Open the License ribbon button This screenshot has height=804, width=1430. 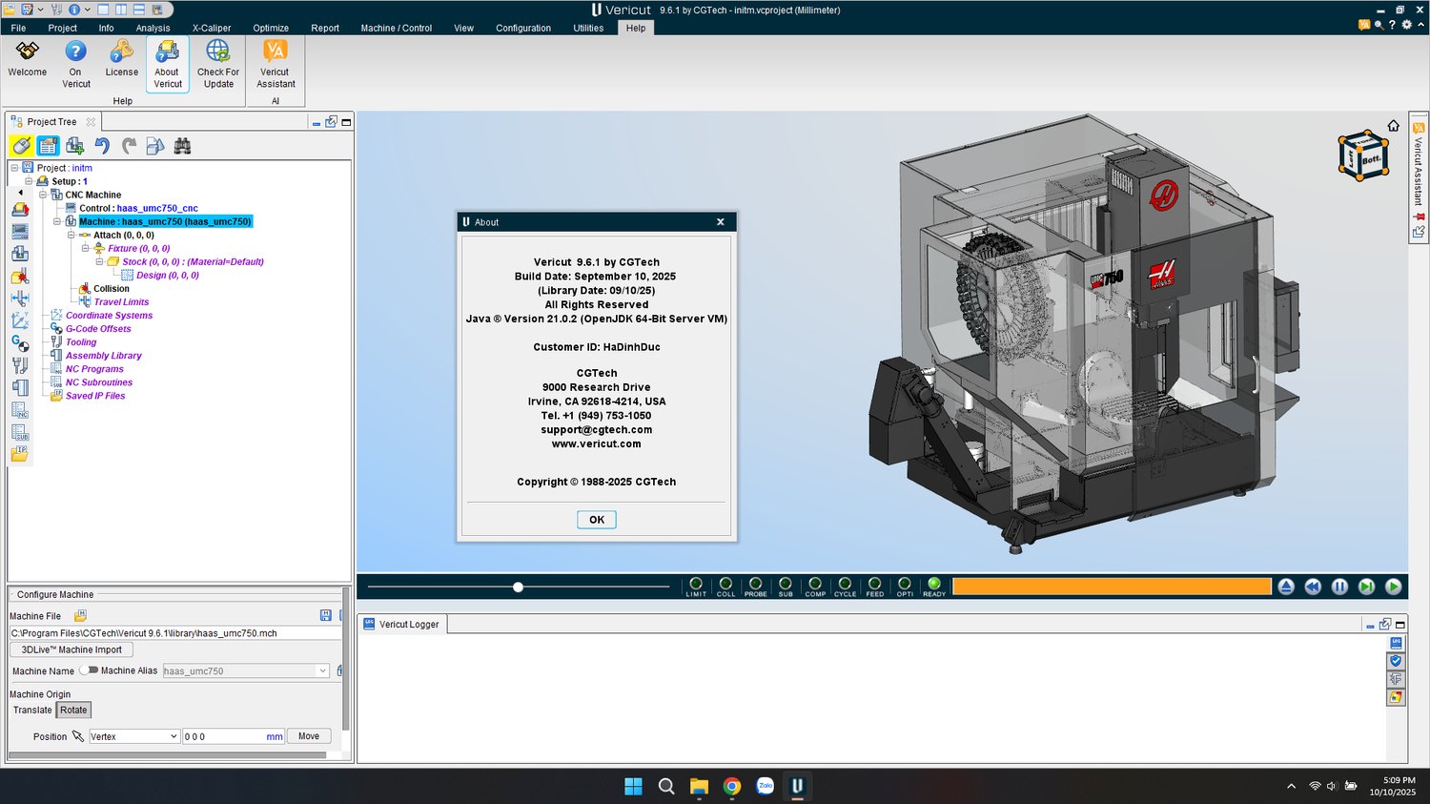click(121, 59)
